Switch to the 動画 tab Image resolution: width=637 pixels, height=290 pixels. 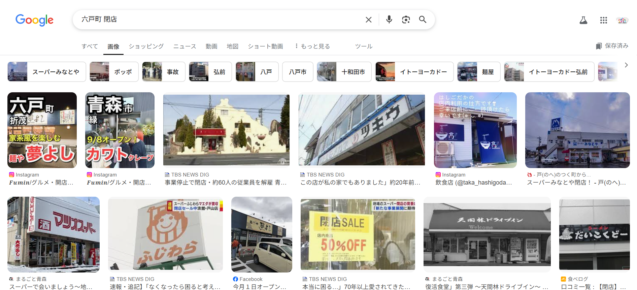211,46
